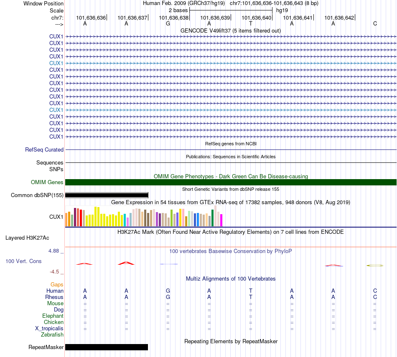Open the GTEx Gene Expression track title
This screenshot has width=397, height=357.
click(x=231, y=203)
